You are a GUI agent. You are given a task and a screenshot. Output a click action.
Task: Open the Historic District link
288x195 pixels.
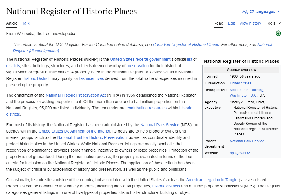[x=36, y=78]
